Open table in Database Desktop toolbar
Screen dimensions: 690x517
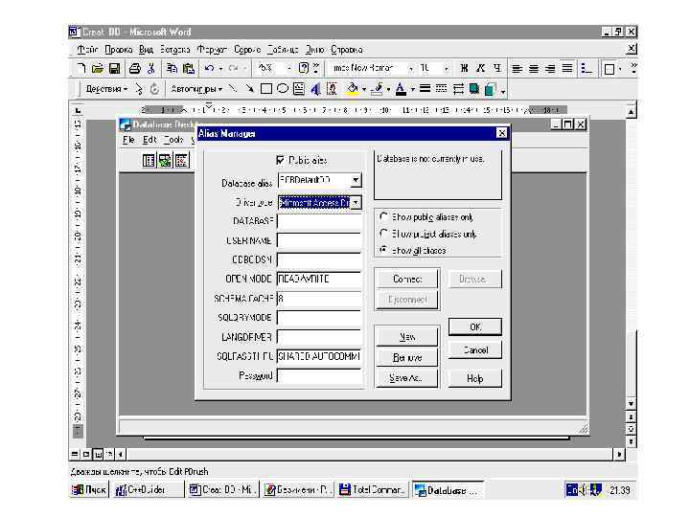click(149, 161)
